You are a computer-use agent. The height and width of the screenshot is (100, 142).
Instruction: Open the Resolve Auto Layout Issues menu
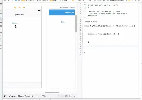[x=75, y=96]
